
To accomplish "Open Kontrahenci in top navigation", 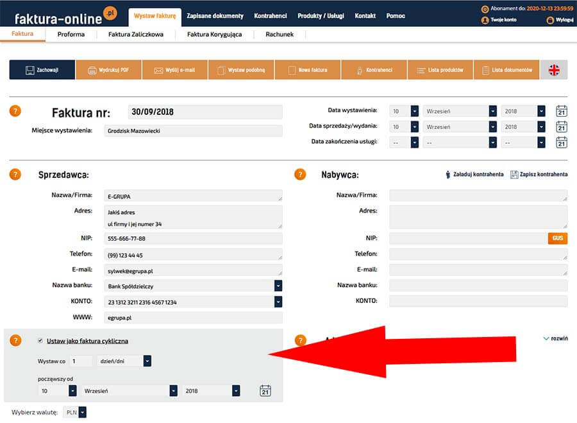I will [x=271, y=16].
